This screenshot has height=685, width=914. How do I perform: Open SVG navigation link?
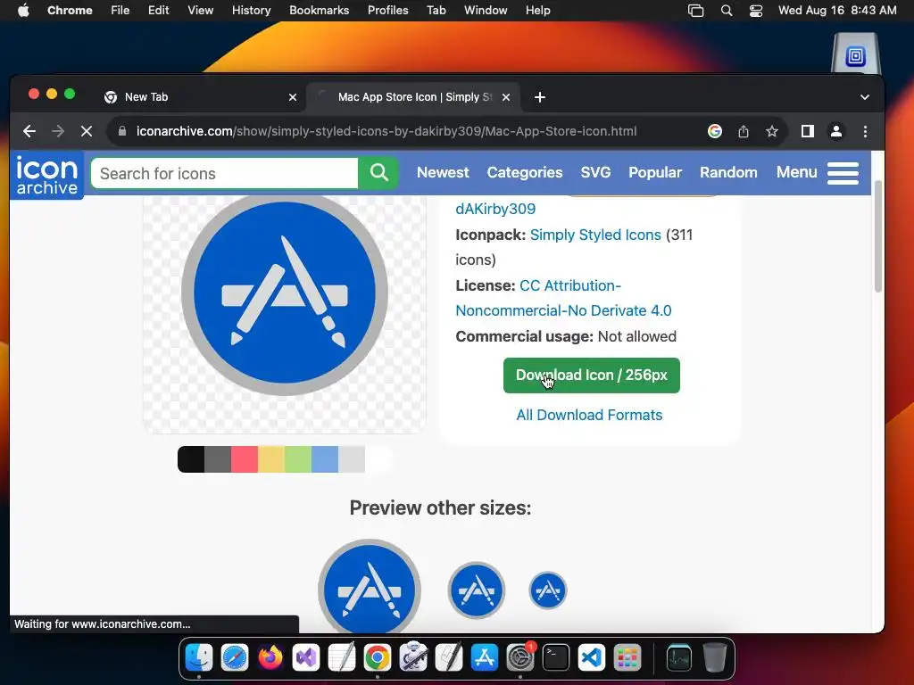(x=595, y=173)
